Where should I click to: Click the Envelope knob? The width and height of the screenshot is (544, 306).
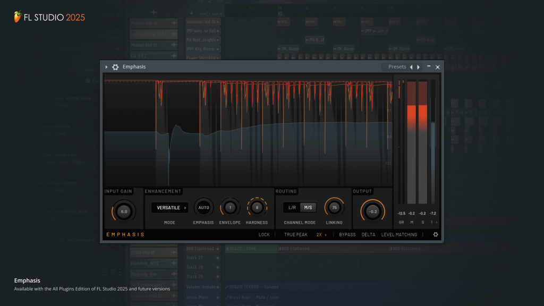tap(229, 208)
